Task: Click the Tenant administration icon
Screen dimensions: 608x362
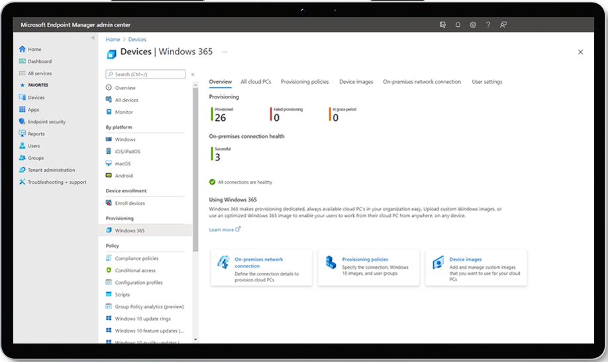Action: pos(23,170)
